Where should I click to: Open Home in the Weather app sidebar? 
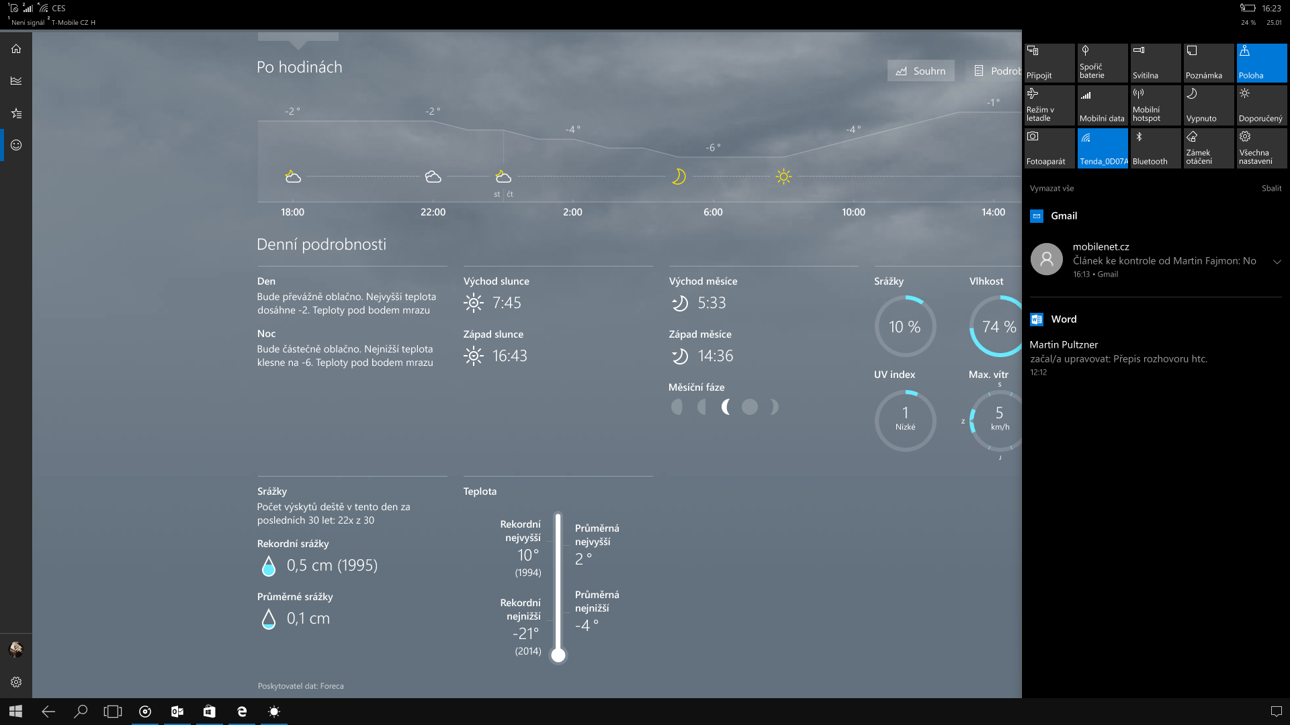coord(15,48)
